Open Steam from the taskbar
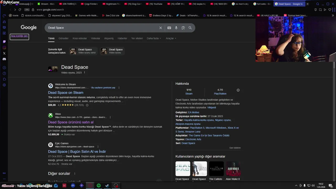This screenshot has height=189, width=336. [107, 186]
